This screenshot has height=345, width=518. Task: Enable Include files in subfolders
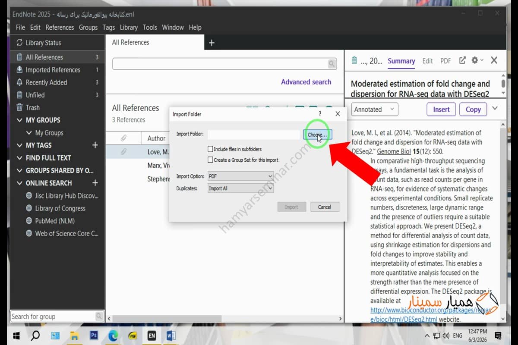(x=210, y=149)
